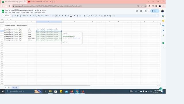This screenshot has height=104, width=184.
Task: Open the Default font dropdown
Action: click(48, 16)
